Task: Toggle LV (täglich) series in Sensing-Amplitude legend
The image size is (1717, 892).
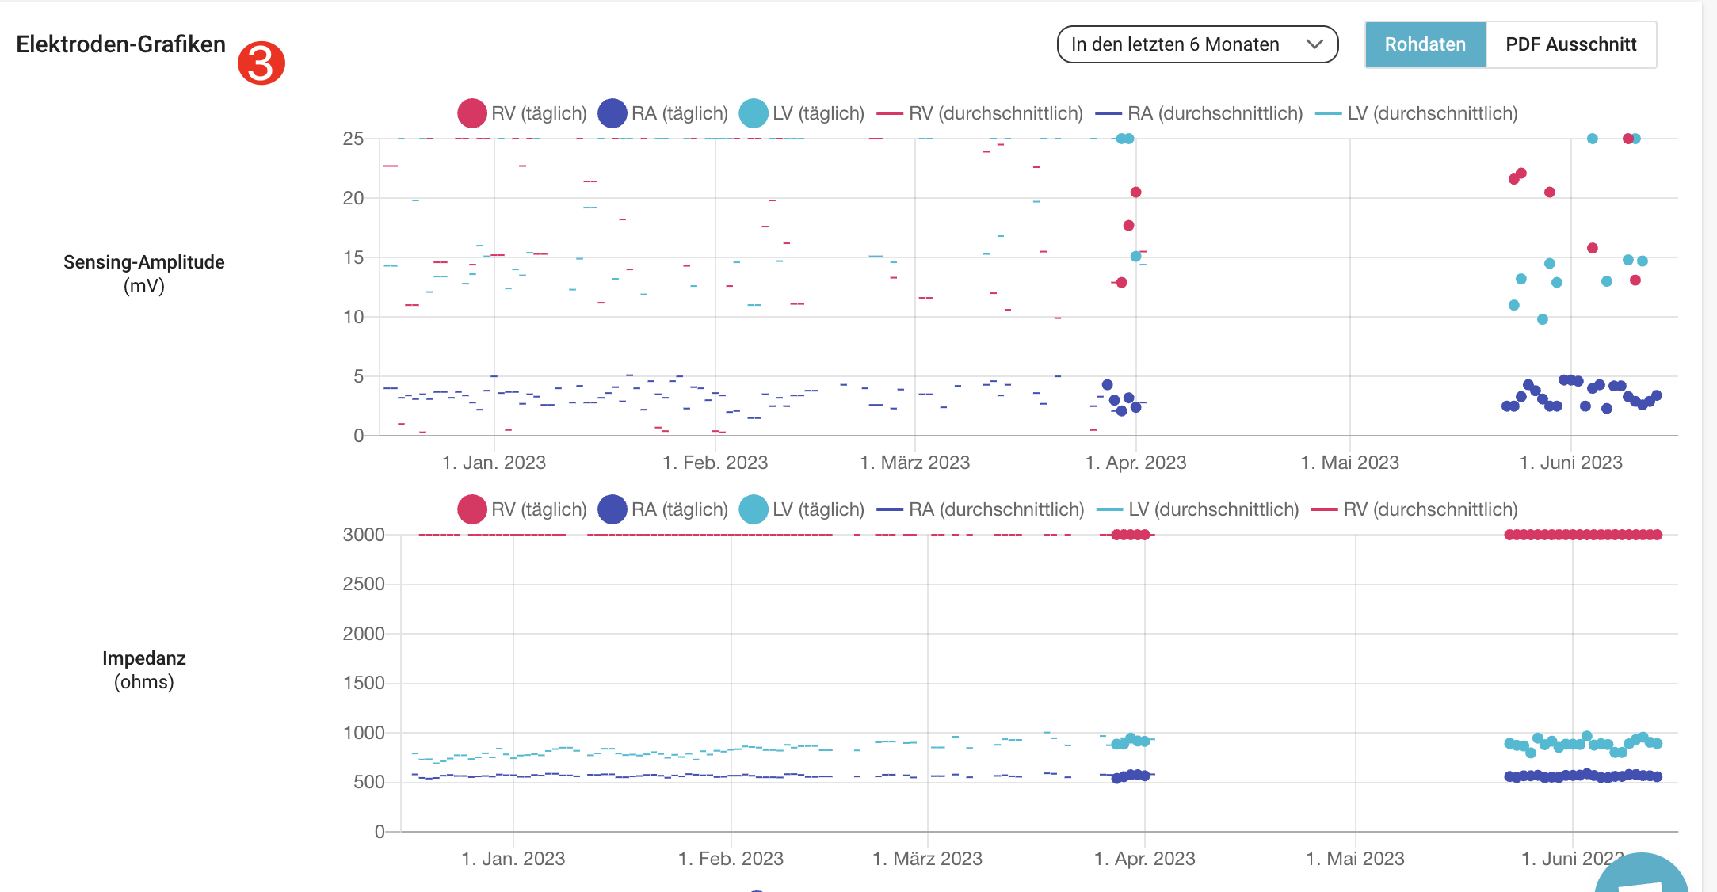Action: [x=802, y=113]
